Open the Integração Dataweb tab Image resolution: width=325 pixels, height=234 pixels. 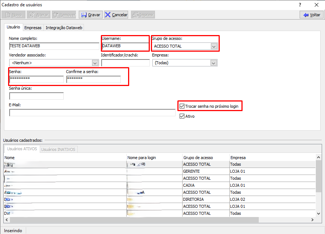[x=64, y=28]
